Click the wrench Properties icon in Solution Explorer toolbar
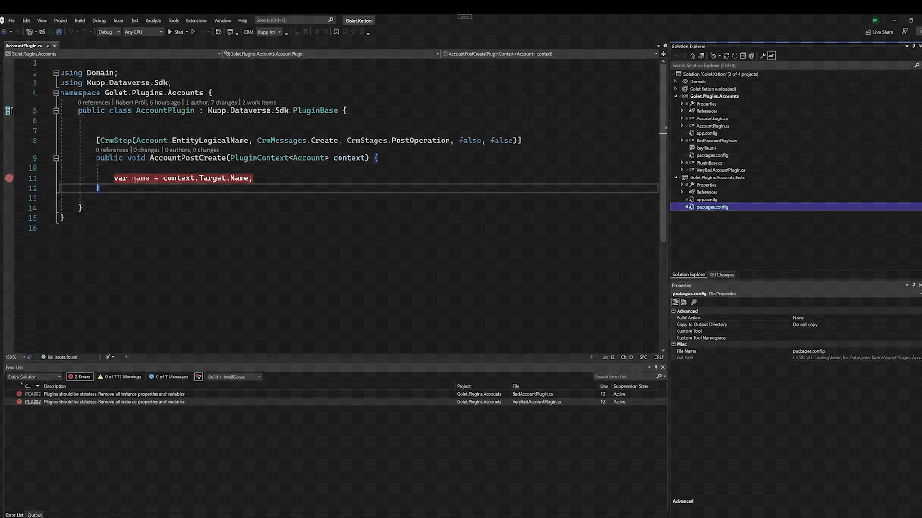The image size is (922, 518). pyautogui.click(x=763, y=56)
